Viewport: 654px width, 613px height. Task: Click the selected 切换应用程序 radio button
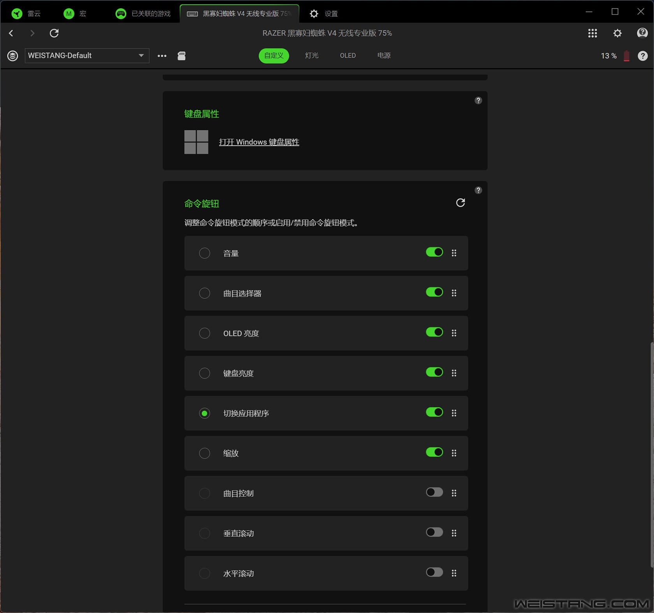point(204,413)
